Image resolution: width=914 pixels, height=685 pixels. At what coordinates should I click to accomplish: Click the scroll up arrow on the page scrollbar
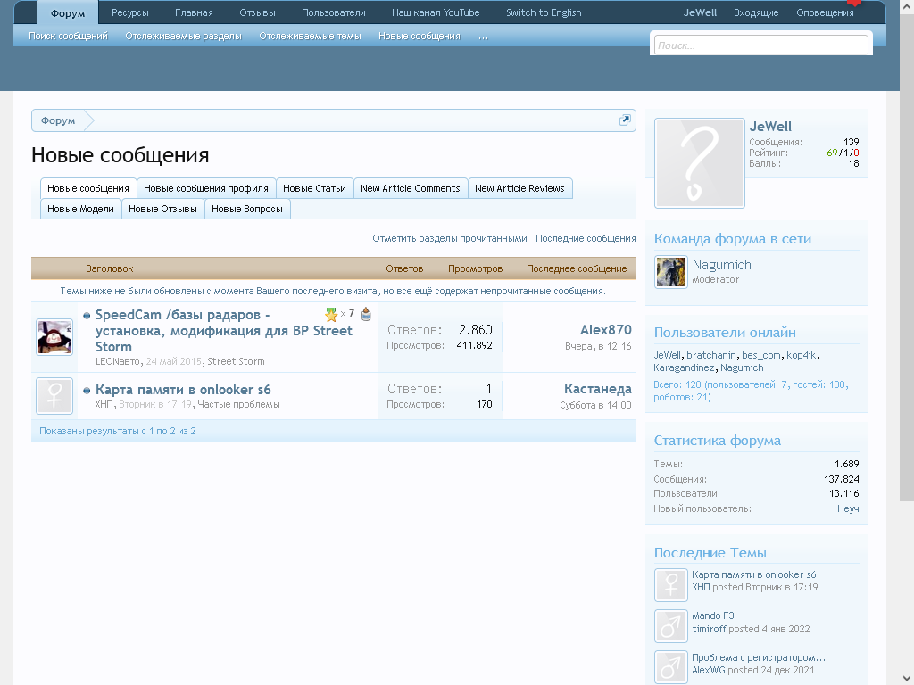coord(906,6)
